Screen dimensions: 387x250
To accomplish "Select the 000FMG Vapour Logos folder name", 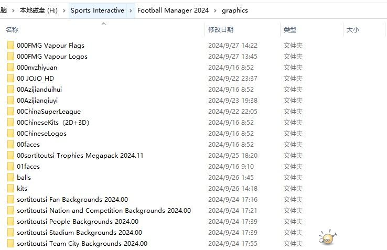I will click(52, 57).
